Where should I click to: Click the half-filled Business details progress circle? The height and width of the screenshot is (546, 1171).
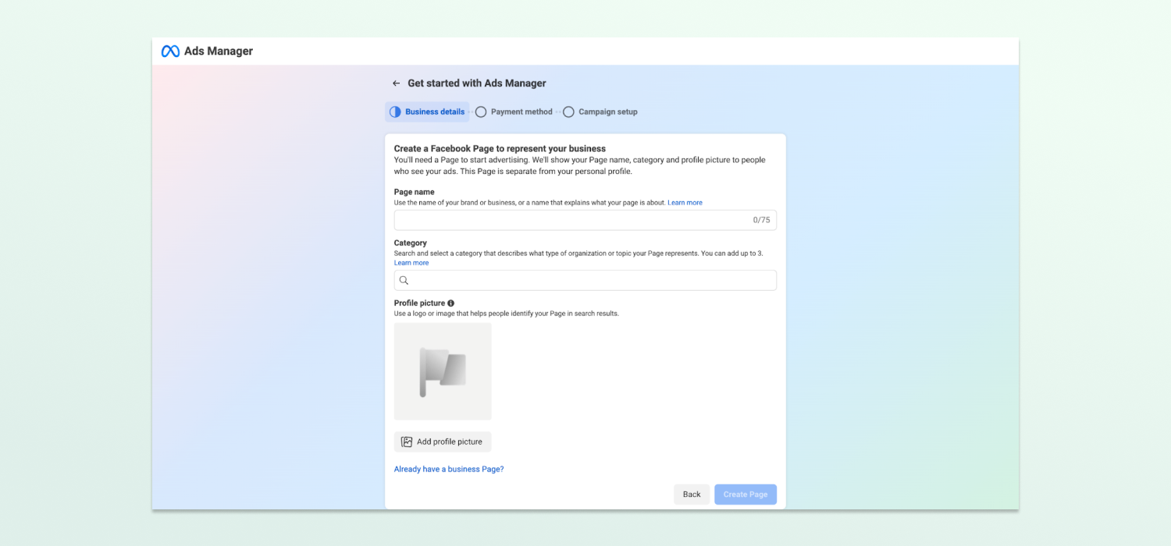pos(395,112)
